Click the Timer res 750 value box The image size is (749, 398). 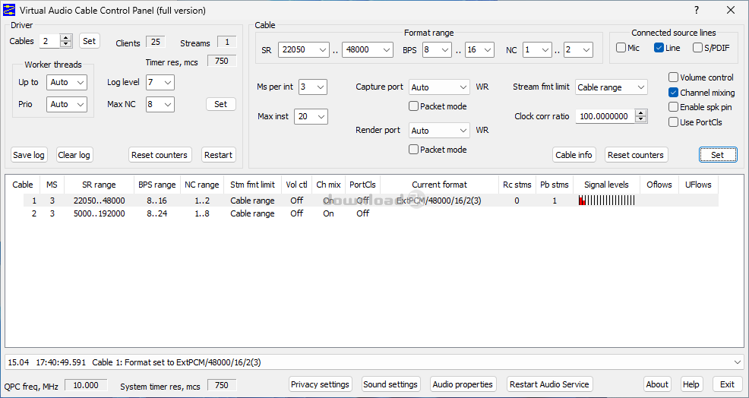pyautogui.click(x=222, y=61)
